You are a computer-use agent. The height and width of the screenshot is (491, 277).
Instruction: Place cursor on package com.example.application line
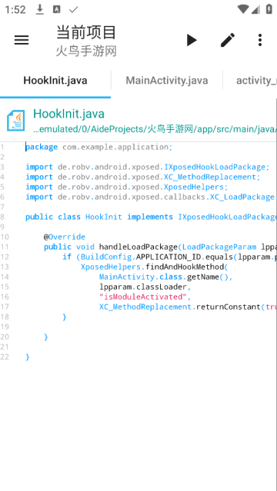coord(98,147)
